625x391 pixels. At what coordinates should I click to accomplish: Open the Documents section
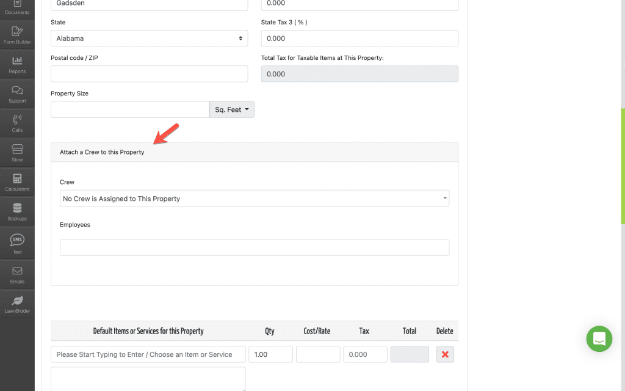(17, 6)
